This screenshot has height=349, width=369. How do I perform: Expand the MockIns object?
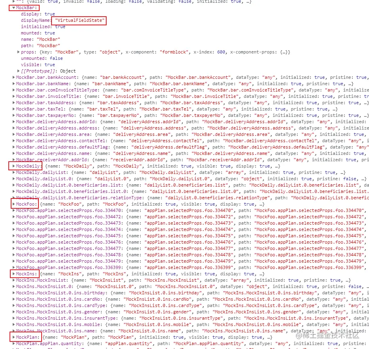(13, 274)
